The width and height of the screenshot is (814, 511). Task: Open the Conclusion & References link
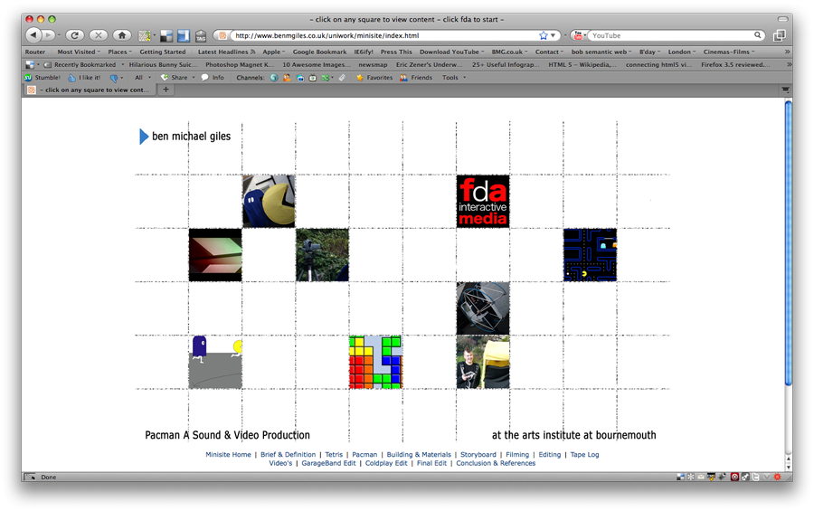point(496,463)
